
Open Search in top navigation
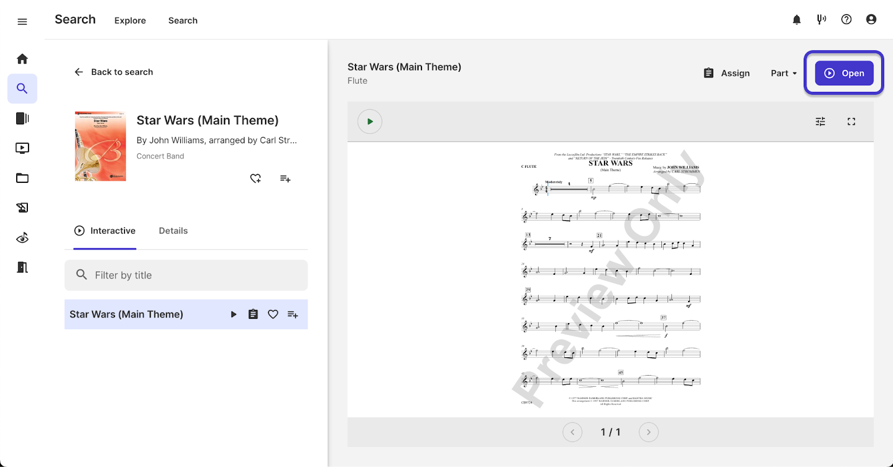click(x=183, y=21)
